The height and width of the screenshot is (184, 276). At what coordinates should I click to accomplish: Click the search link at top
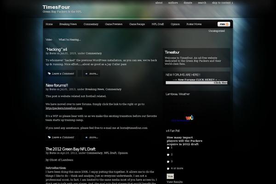[x=202, y=3]
